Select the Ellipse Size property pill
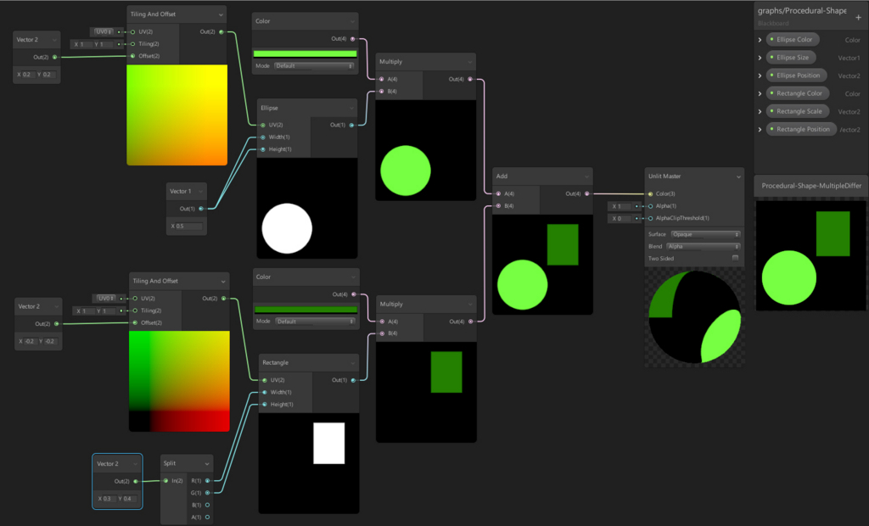The image size is (869, 526). [792, 57]
